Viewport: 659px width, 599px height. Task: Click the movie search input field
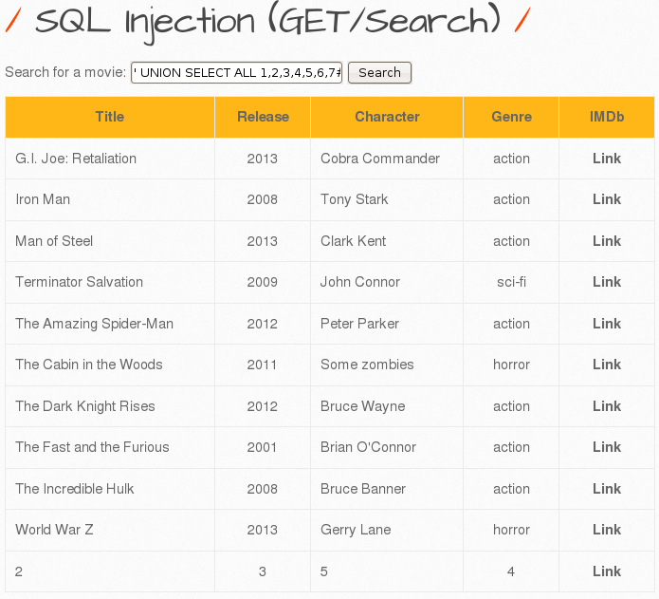(237, 73)
